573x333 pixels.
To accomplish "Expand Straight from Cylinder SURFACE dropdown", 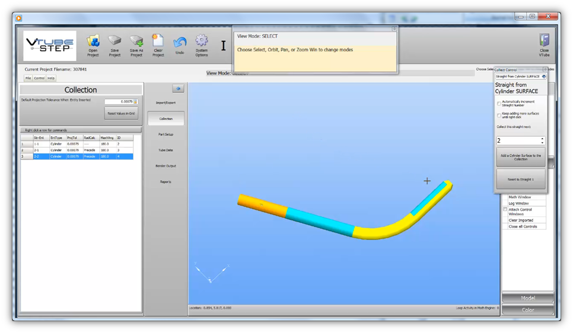I will point(544,76).
